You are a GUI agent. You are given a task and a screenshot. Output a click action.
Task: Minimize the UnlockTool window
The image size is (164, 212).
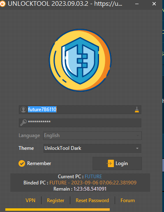tap(137, 4)
